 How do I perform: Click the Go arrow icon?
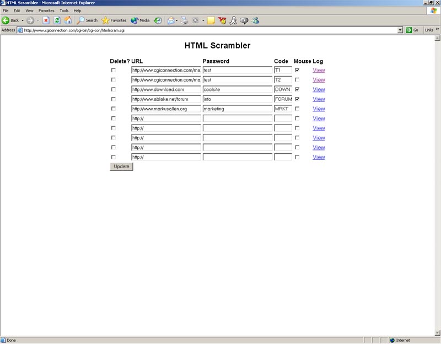coord(408,30)
